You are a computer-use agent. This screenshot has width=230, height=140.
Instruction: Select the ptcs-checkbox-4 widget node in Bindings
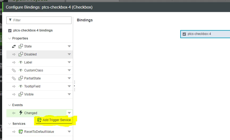205,34
